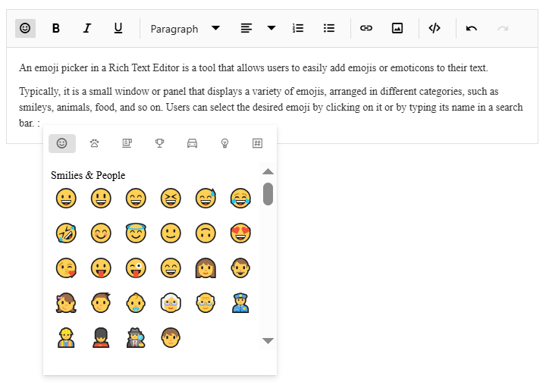The height and width of the screenshot is (385, 546).
Task: Open the Paragraph format dropdown
Action: tap(185, 29)
